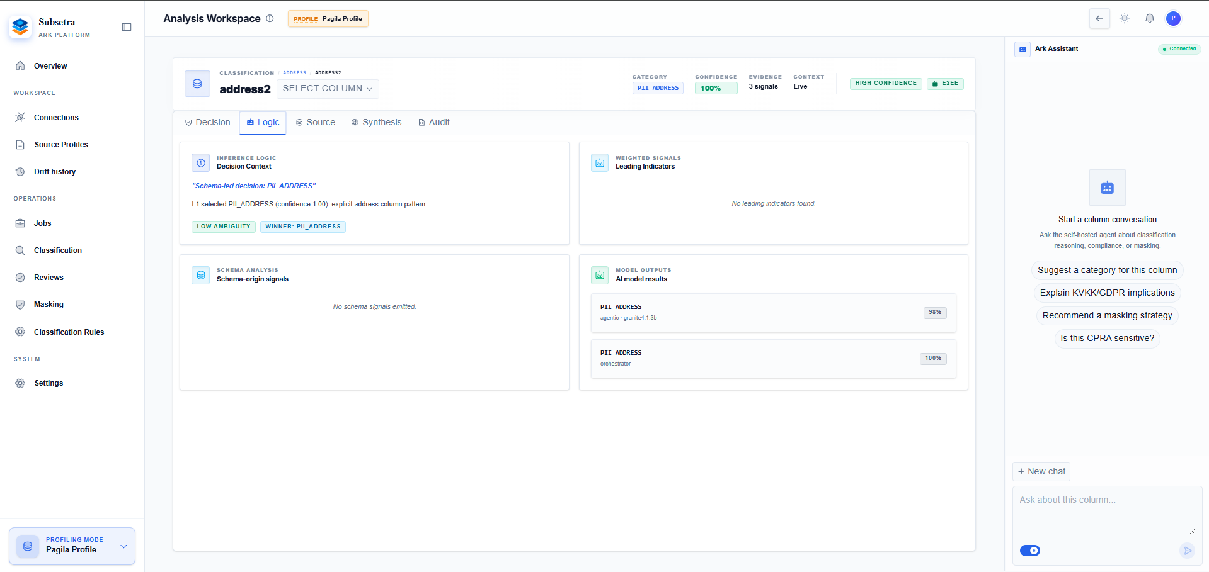Click 'Suggest a category for this column'
The height and width of the screenshot is (572, 1209).
tap(1107, 270)
